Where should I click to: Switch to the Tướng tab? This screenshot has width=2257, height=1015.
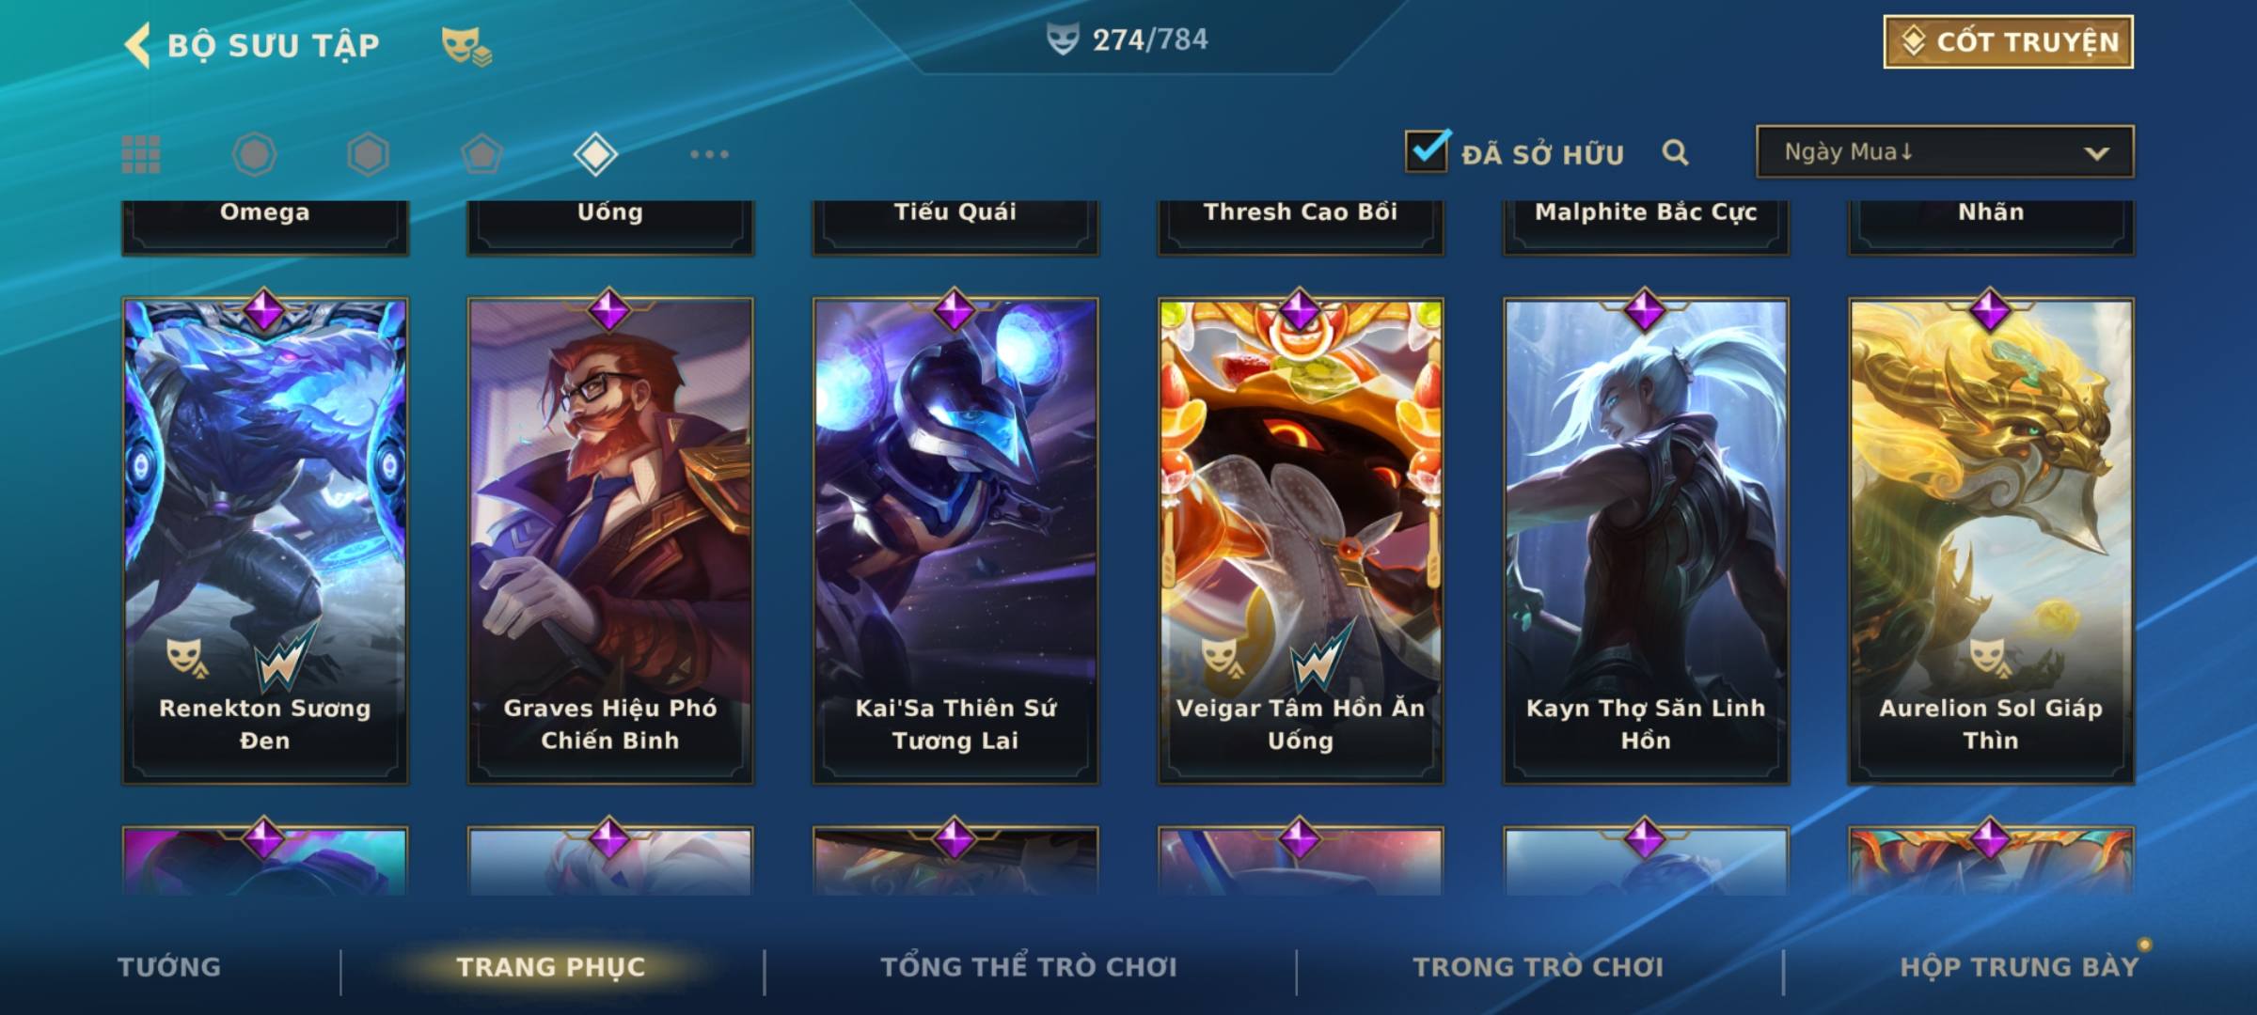(169, 967)
